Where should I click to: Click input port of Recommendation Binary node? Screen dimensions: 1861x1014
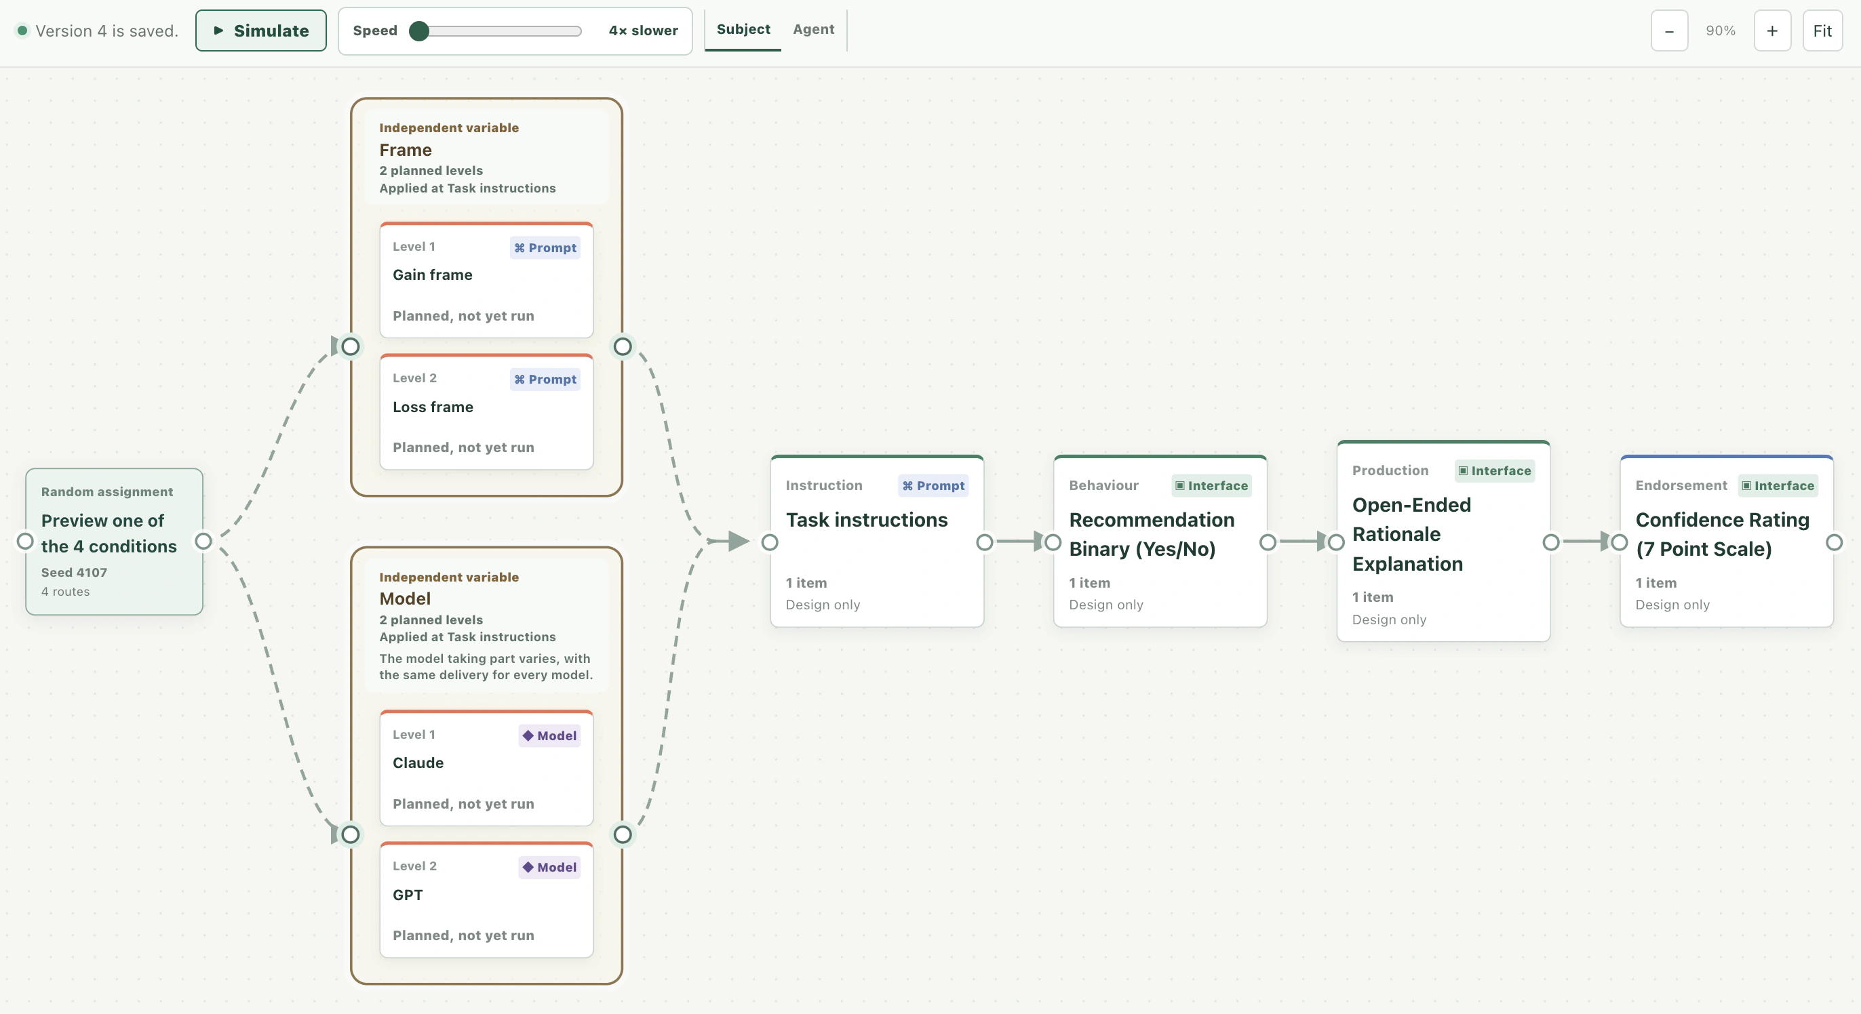pyautogui.click(x=1053, y=542)
